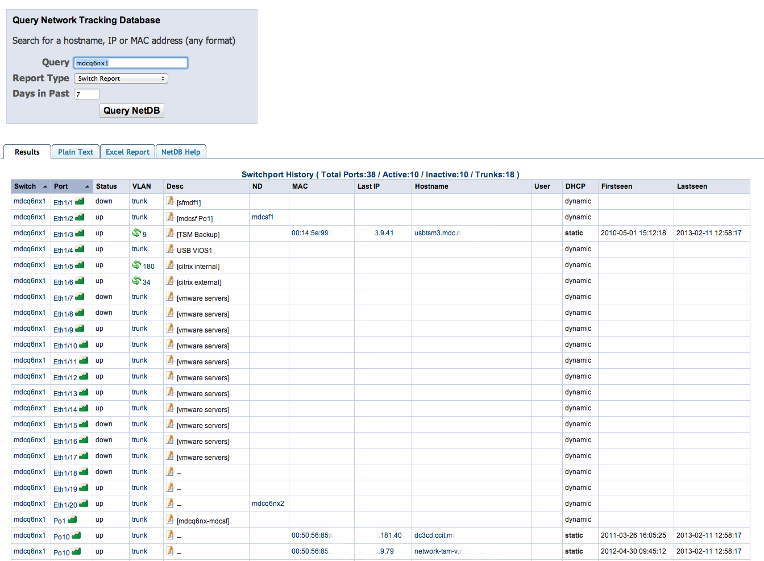Switch to the Results tab
Image resolution: width=764 pixels, height=561 pixels.
coord(27,152)
